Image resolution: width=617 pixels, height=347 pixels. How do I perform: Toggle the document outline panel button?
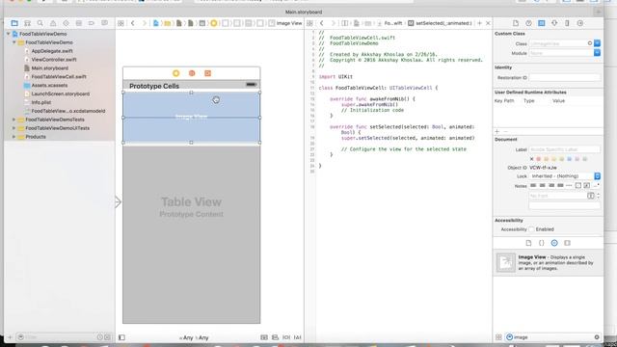[x=122, y=337]
